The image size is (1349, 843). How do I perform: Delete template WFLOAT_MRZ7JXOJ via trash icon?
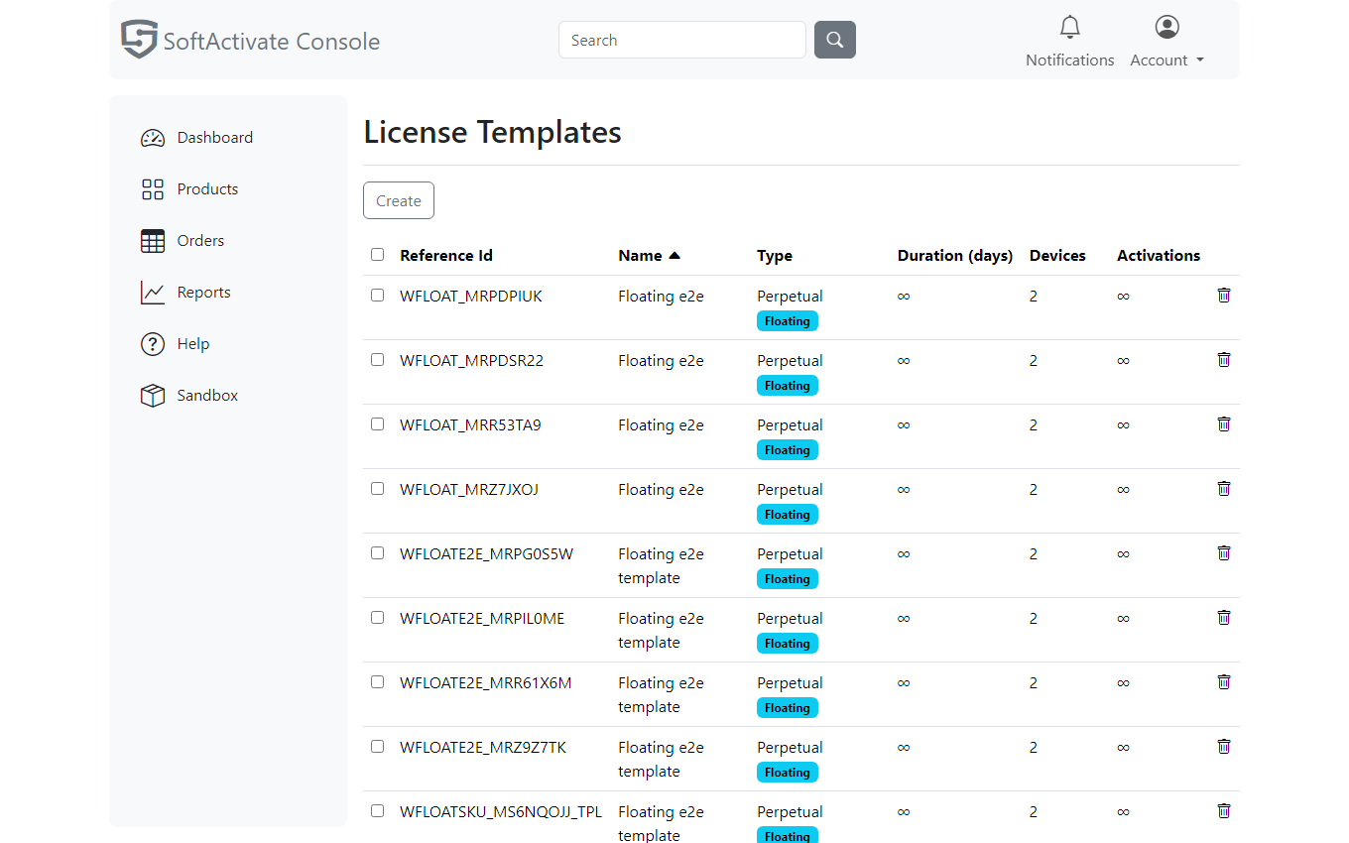tap(1224, 488)
